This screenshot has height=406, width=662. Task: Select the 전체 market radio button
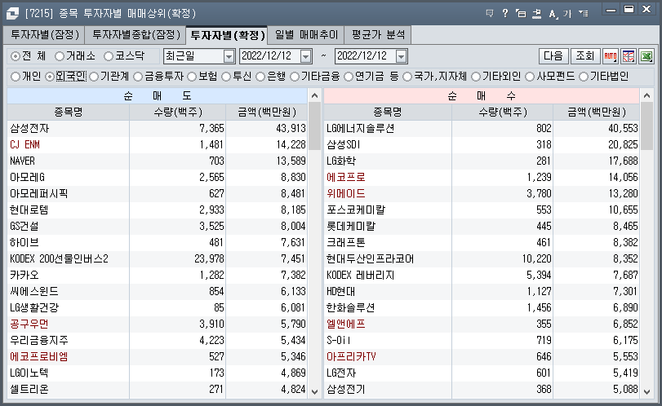[x=16, y=56]
